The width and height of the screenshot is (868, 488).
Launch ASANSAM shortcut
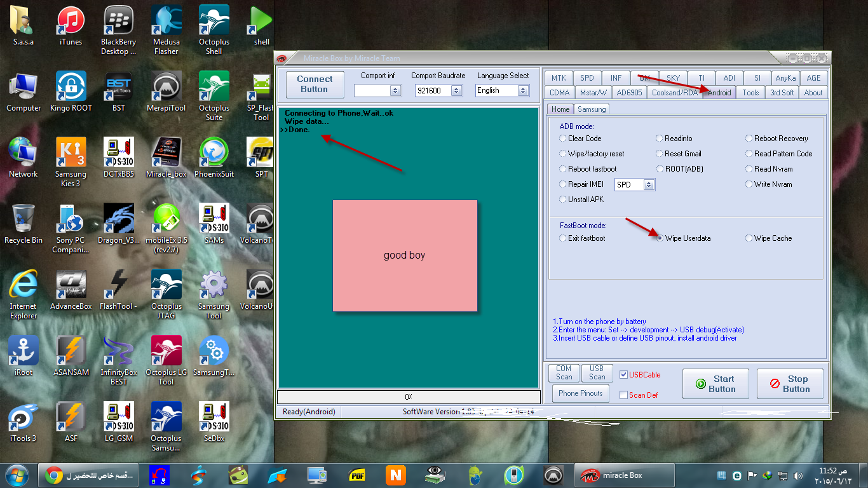click(71, 356)
